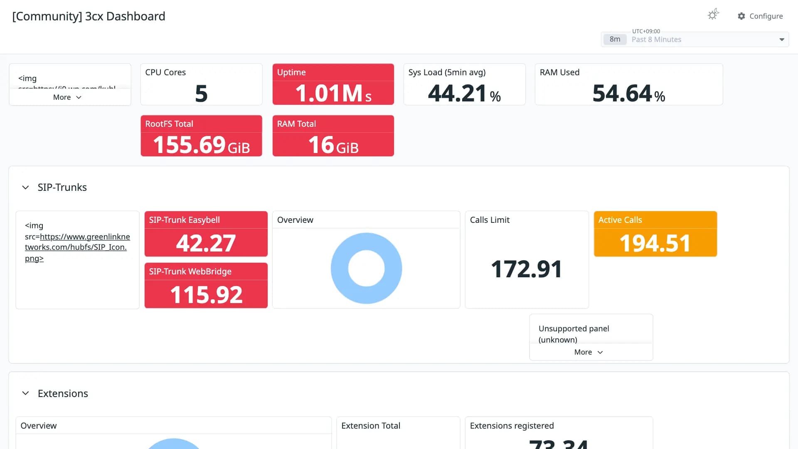Click the Extensions section heading text
The height and width of the screenshot is (449, 798).
[x=63, y=393]
